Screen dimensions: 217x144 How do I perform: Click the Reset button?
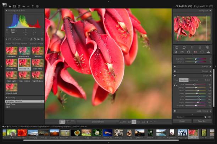[182, 121]
